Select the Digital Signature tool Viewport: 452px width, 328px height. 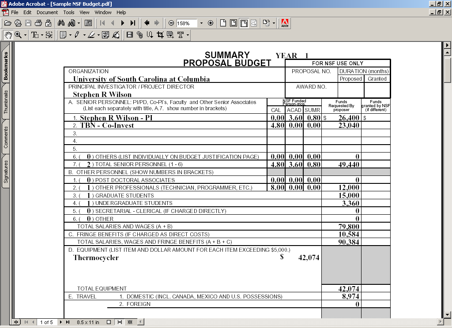point(116,35)
